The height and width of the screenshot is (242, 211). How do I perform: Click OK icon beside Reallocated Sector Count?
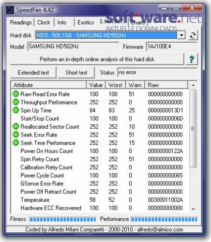(x=15, y=126)
